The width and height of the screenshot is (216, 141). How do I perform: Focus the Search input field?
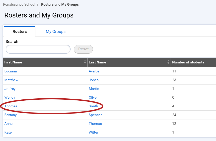[x=38, y=49]
